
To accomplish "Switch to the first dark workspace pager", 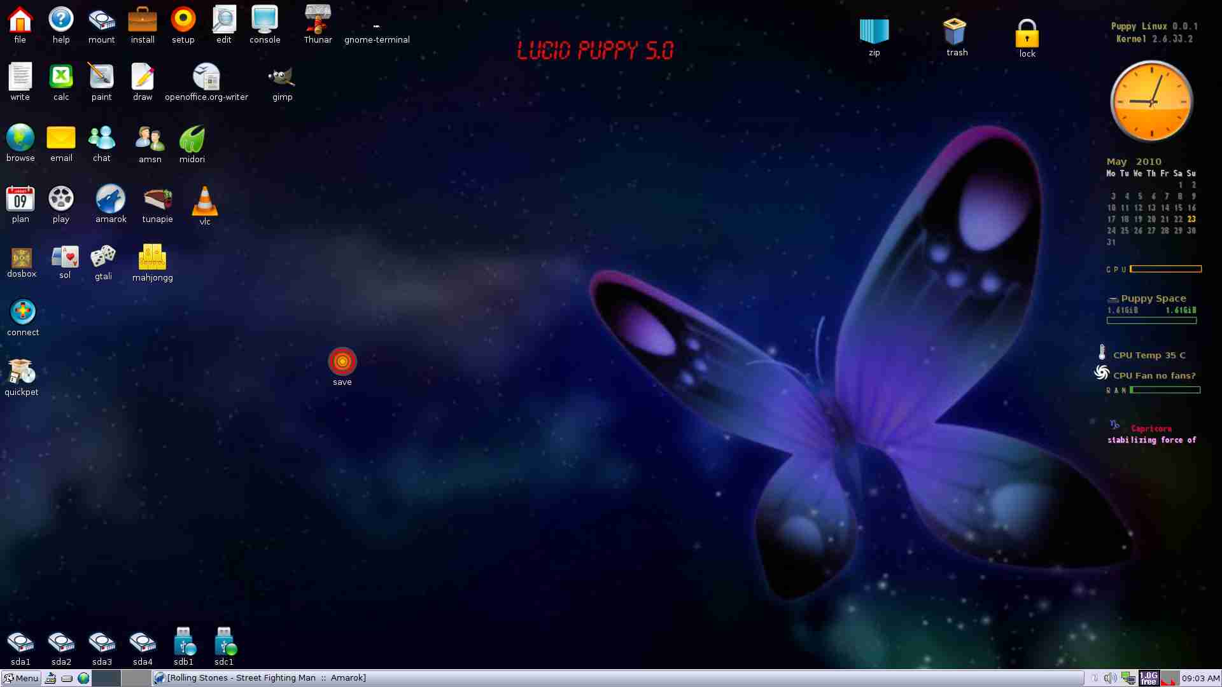I will click(106, 678).
